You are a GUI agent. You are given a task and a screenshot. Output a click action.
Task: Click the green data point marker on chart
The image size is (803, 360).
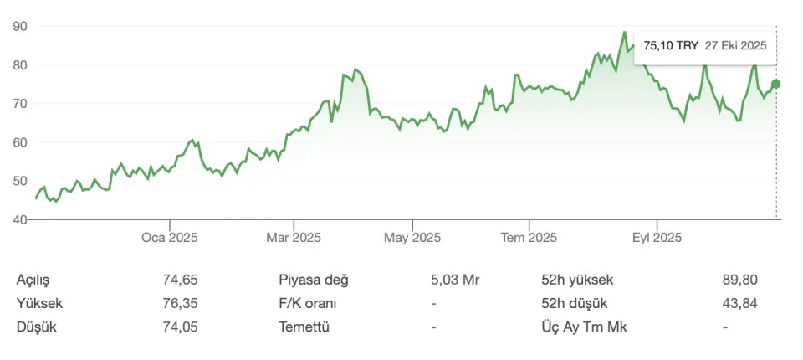pyautogui.click(x=776, y=84)
